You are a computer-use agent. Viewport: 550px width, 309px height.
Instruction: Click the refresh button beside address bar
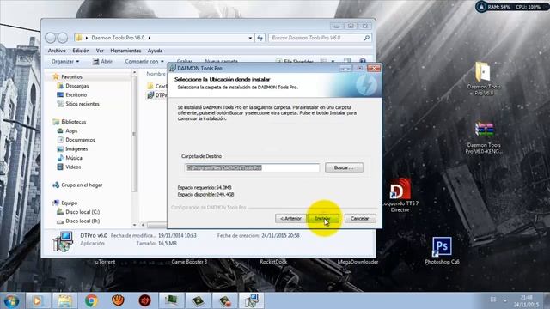click(260, 38)
